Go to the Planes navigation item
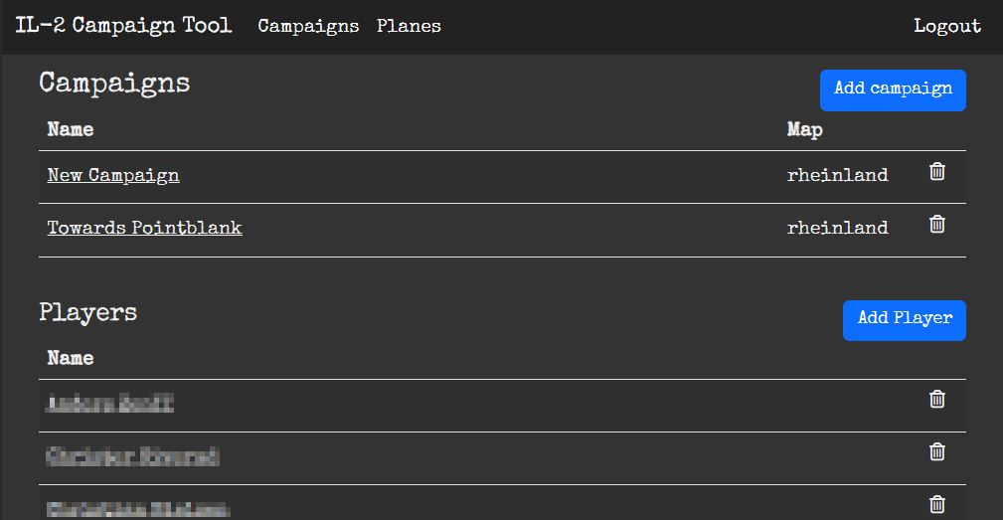The image size is (1003, 520). (x=409, y=27)
